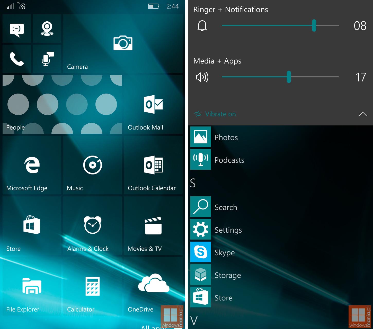The width and height of the screenshot is (373, 329).
Task: Click the Podcasts app icon in list
Action: pyautogui.click(x=201, y=159)
